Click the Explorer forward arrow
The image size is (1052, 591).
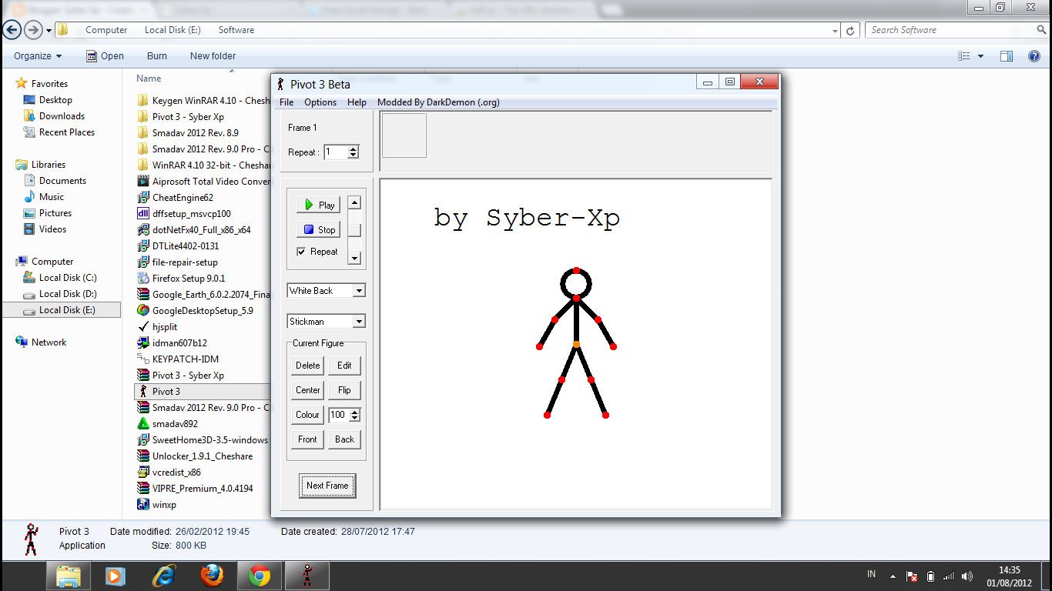pyautogui.click(x=33, y=30)
